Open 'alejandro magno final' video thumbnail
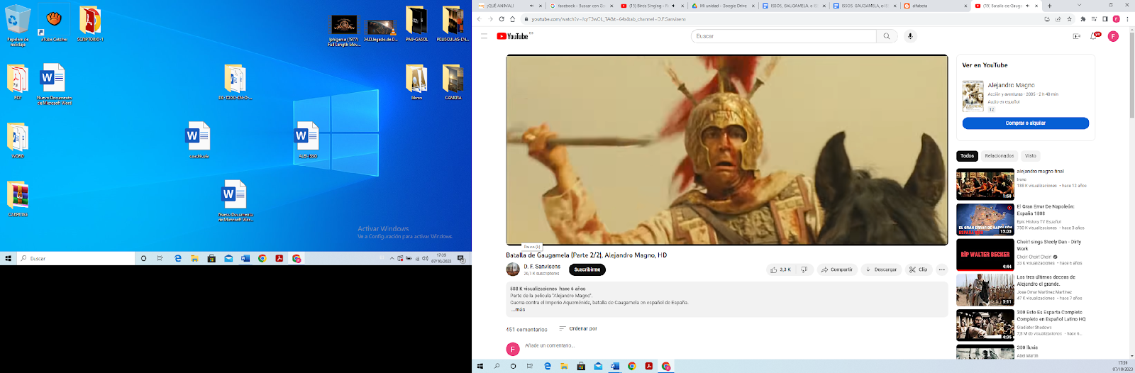The image size is (1135, 373). (985, 184)
